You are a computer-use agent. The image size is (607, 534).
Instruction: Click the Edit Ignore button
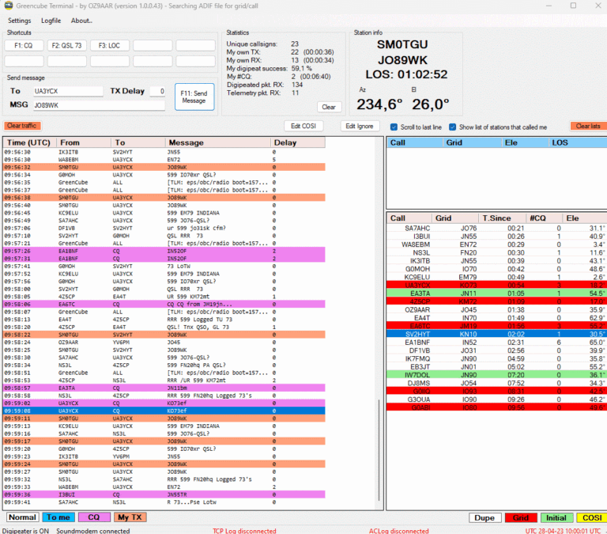tap(360, 126)
